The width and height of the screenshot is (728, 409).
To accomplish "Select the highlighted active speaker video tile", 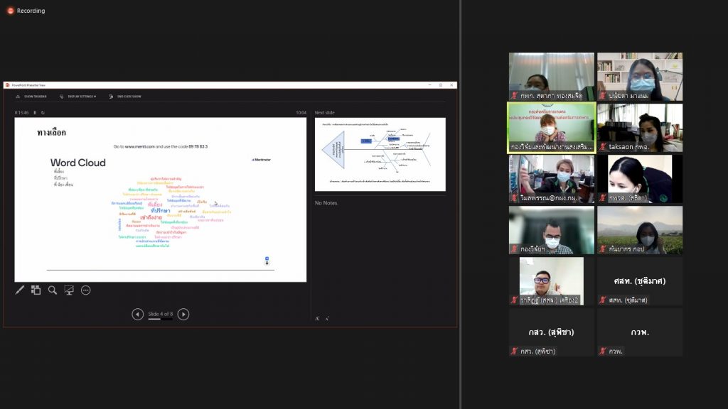I will [x=551, y=128].
